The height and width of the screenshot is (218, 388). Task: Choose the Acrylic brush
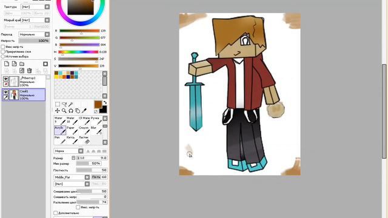pos(60,130)
